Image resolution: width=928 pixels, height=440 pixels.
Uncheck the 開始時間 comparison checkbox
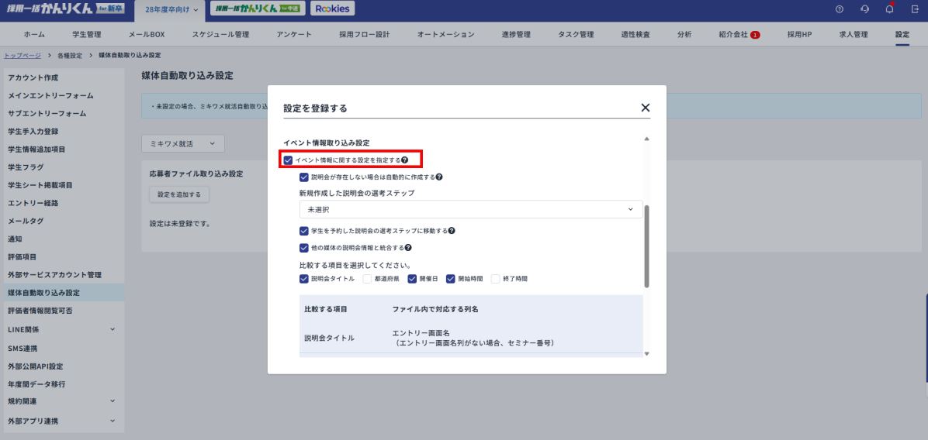(450, 279)
